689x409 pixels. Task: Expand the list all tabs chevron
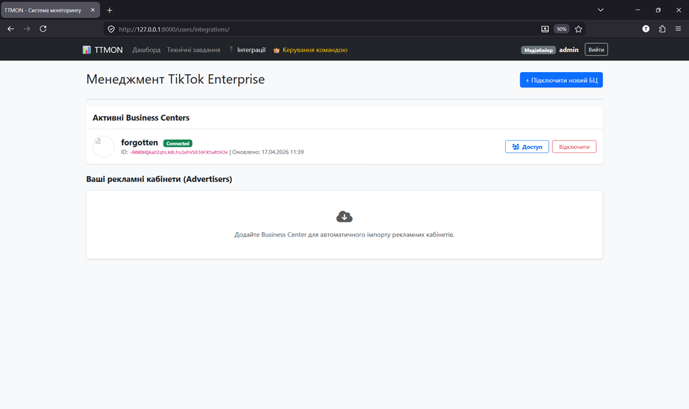click(600, 10)
